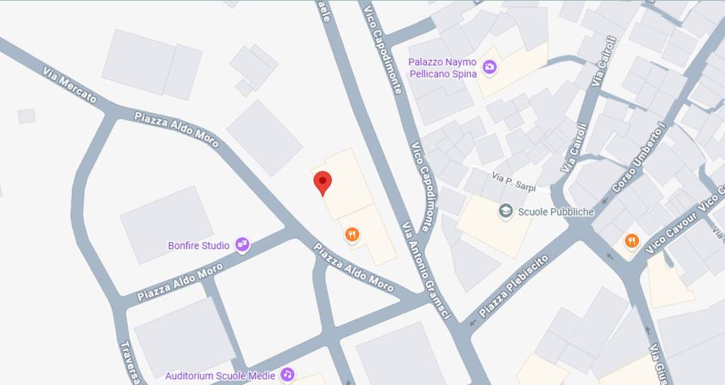Open the Palazzo Naymo Pellicano Spina label
The width and height of the screenshot is (725, 385).
[x=443, y=68]
